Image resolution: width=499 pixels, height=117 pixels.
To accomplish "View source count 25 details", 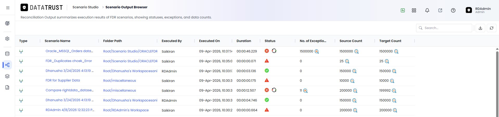I will (347, 61).
